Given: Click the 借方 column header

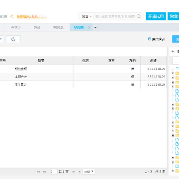Looking at the screenshot, I should [86, 61].
